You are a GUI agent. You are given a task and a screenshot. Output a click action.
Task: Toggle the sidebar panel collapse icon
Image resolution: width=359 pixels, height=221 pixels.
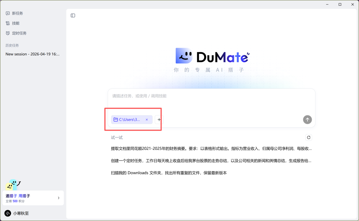(73, 16)
